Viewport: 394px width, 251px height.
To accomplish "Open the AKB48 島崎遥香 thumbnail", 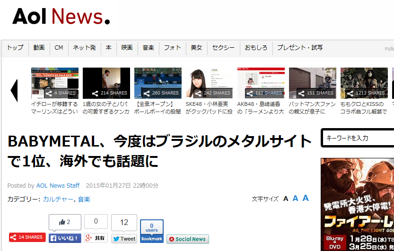I will tap(261, 83).
